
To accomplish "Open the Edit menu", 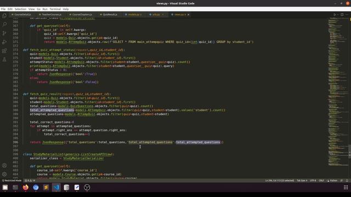I will (10, 9).
